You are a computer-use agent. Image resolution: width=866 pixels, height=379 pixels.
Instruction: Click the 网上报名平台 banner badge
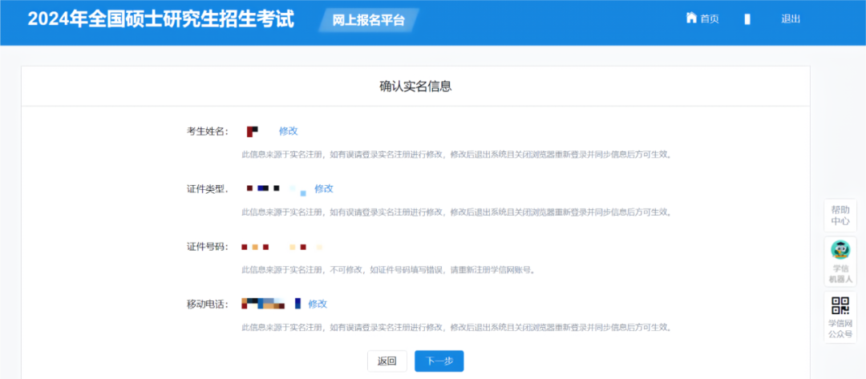(x=369, y=20)
